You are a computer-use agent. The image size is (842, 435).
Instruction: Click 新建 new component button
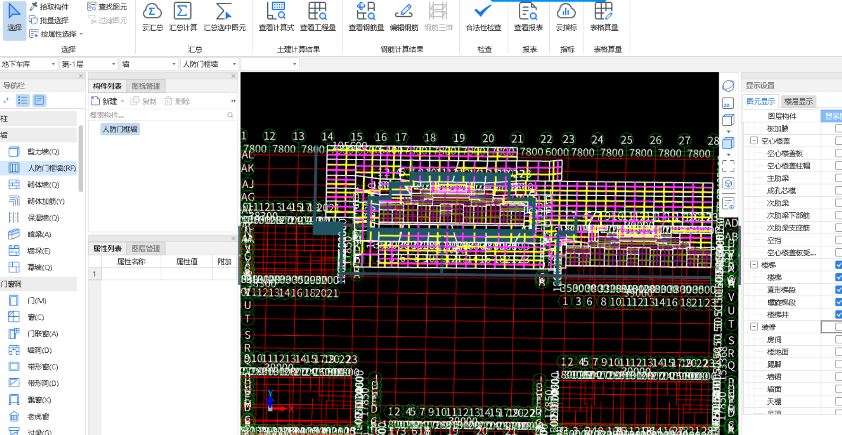pos(105,101)
